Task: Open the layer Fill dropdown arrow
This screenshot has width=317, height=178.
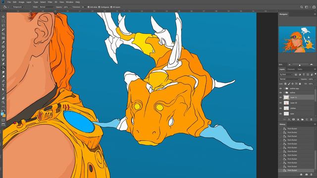Action: click(315, 84)
